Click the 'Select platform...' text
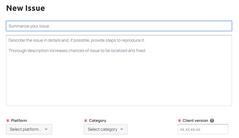239x138 pixels. pyautogui.click(x=26, y=129)
